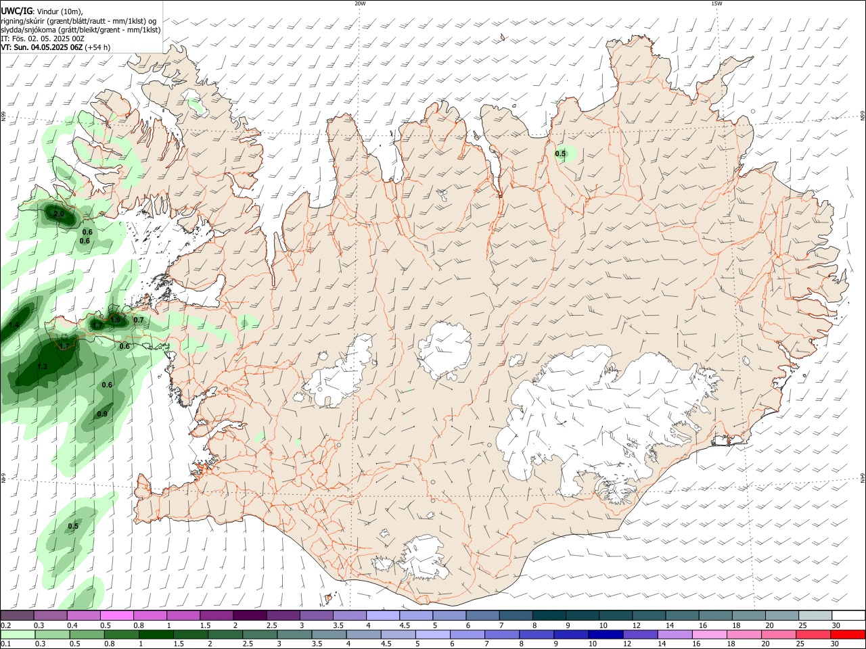
Task: Click the '66N' latitude label on left edge
Action: point(3,117)
